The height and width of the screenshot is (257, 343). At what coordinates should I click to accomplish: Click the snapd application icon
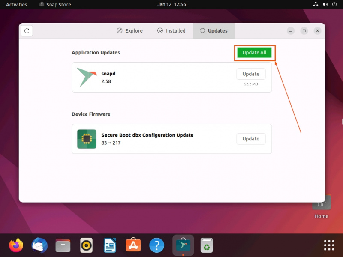click(87, 77)
